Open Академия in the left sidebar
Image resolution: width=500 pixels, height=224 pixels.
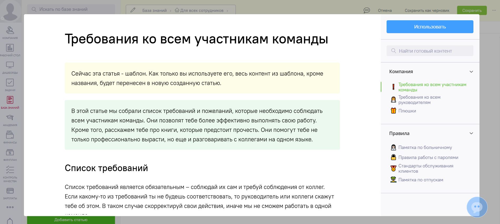[10, 120]
